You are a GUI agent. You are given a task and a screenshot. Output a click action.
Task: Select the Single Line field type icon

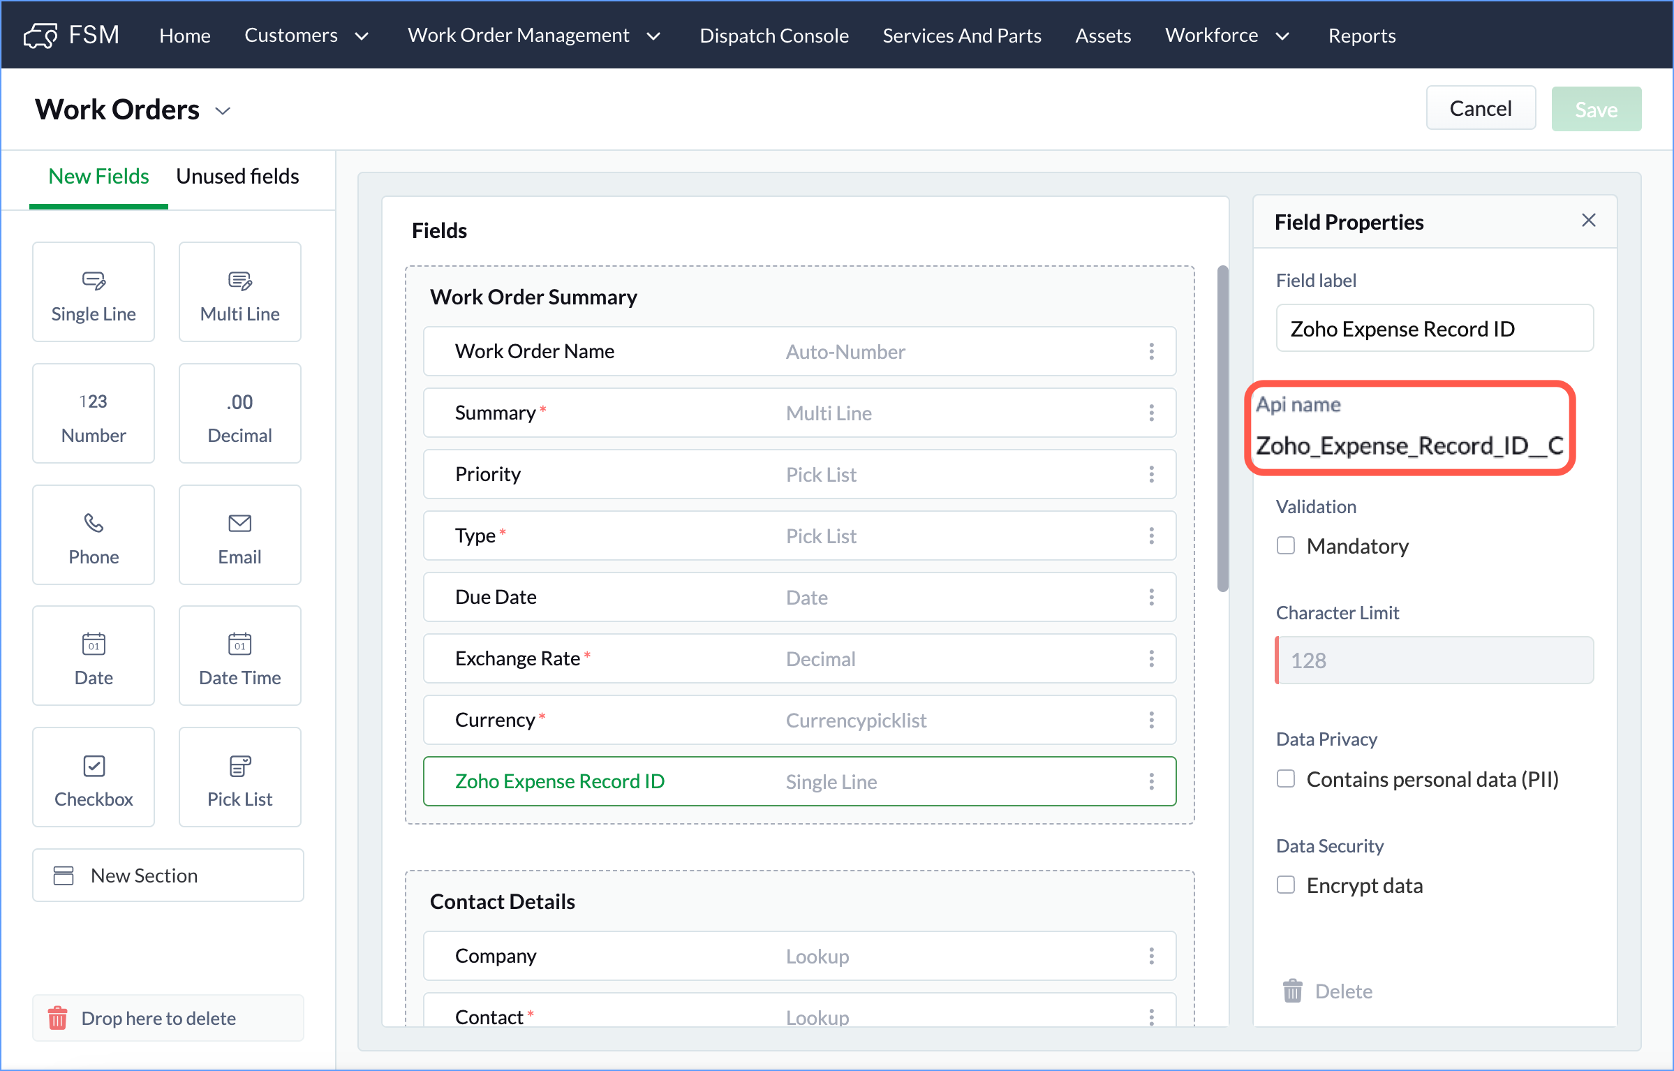pos(94,281)
